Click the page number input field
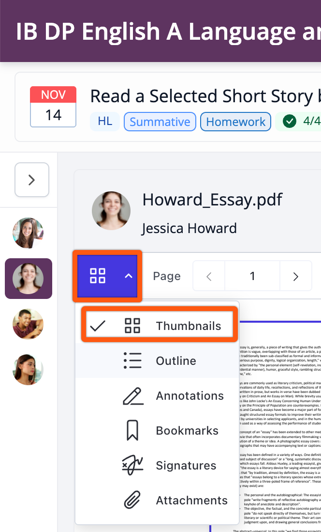Screen dimensions: 321x532 tap(252, 277)
